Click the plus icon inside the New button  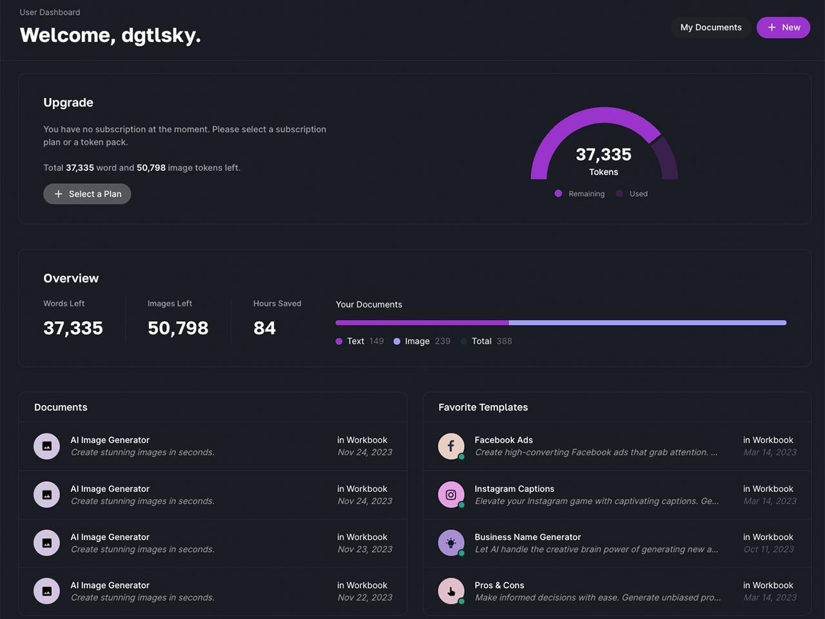coord(771,27)
